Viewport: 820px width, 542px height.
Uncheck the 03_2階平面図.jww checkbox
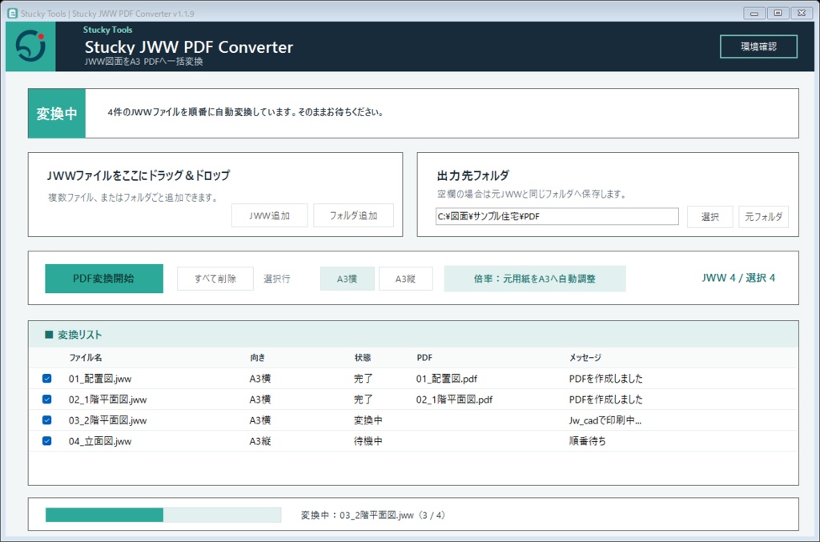pos(47,420)
